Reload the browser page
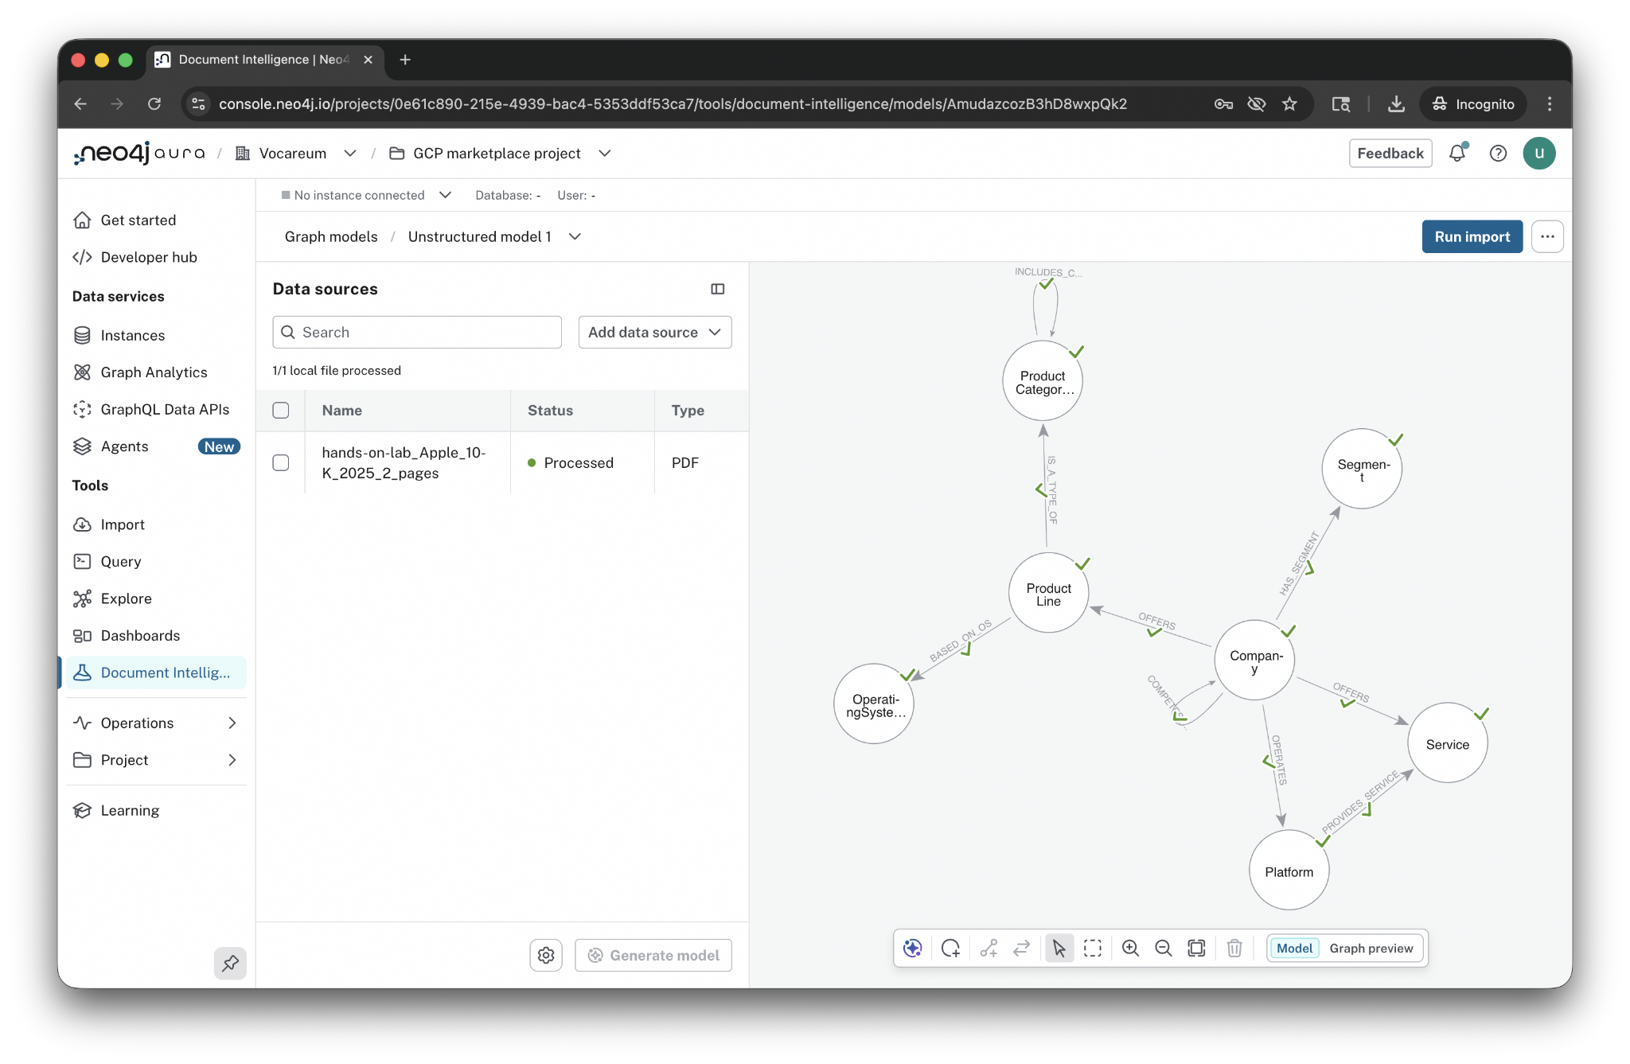The image size is (1630, 1064). click(154, 103)
